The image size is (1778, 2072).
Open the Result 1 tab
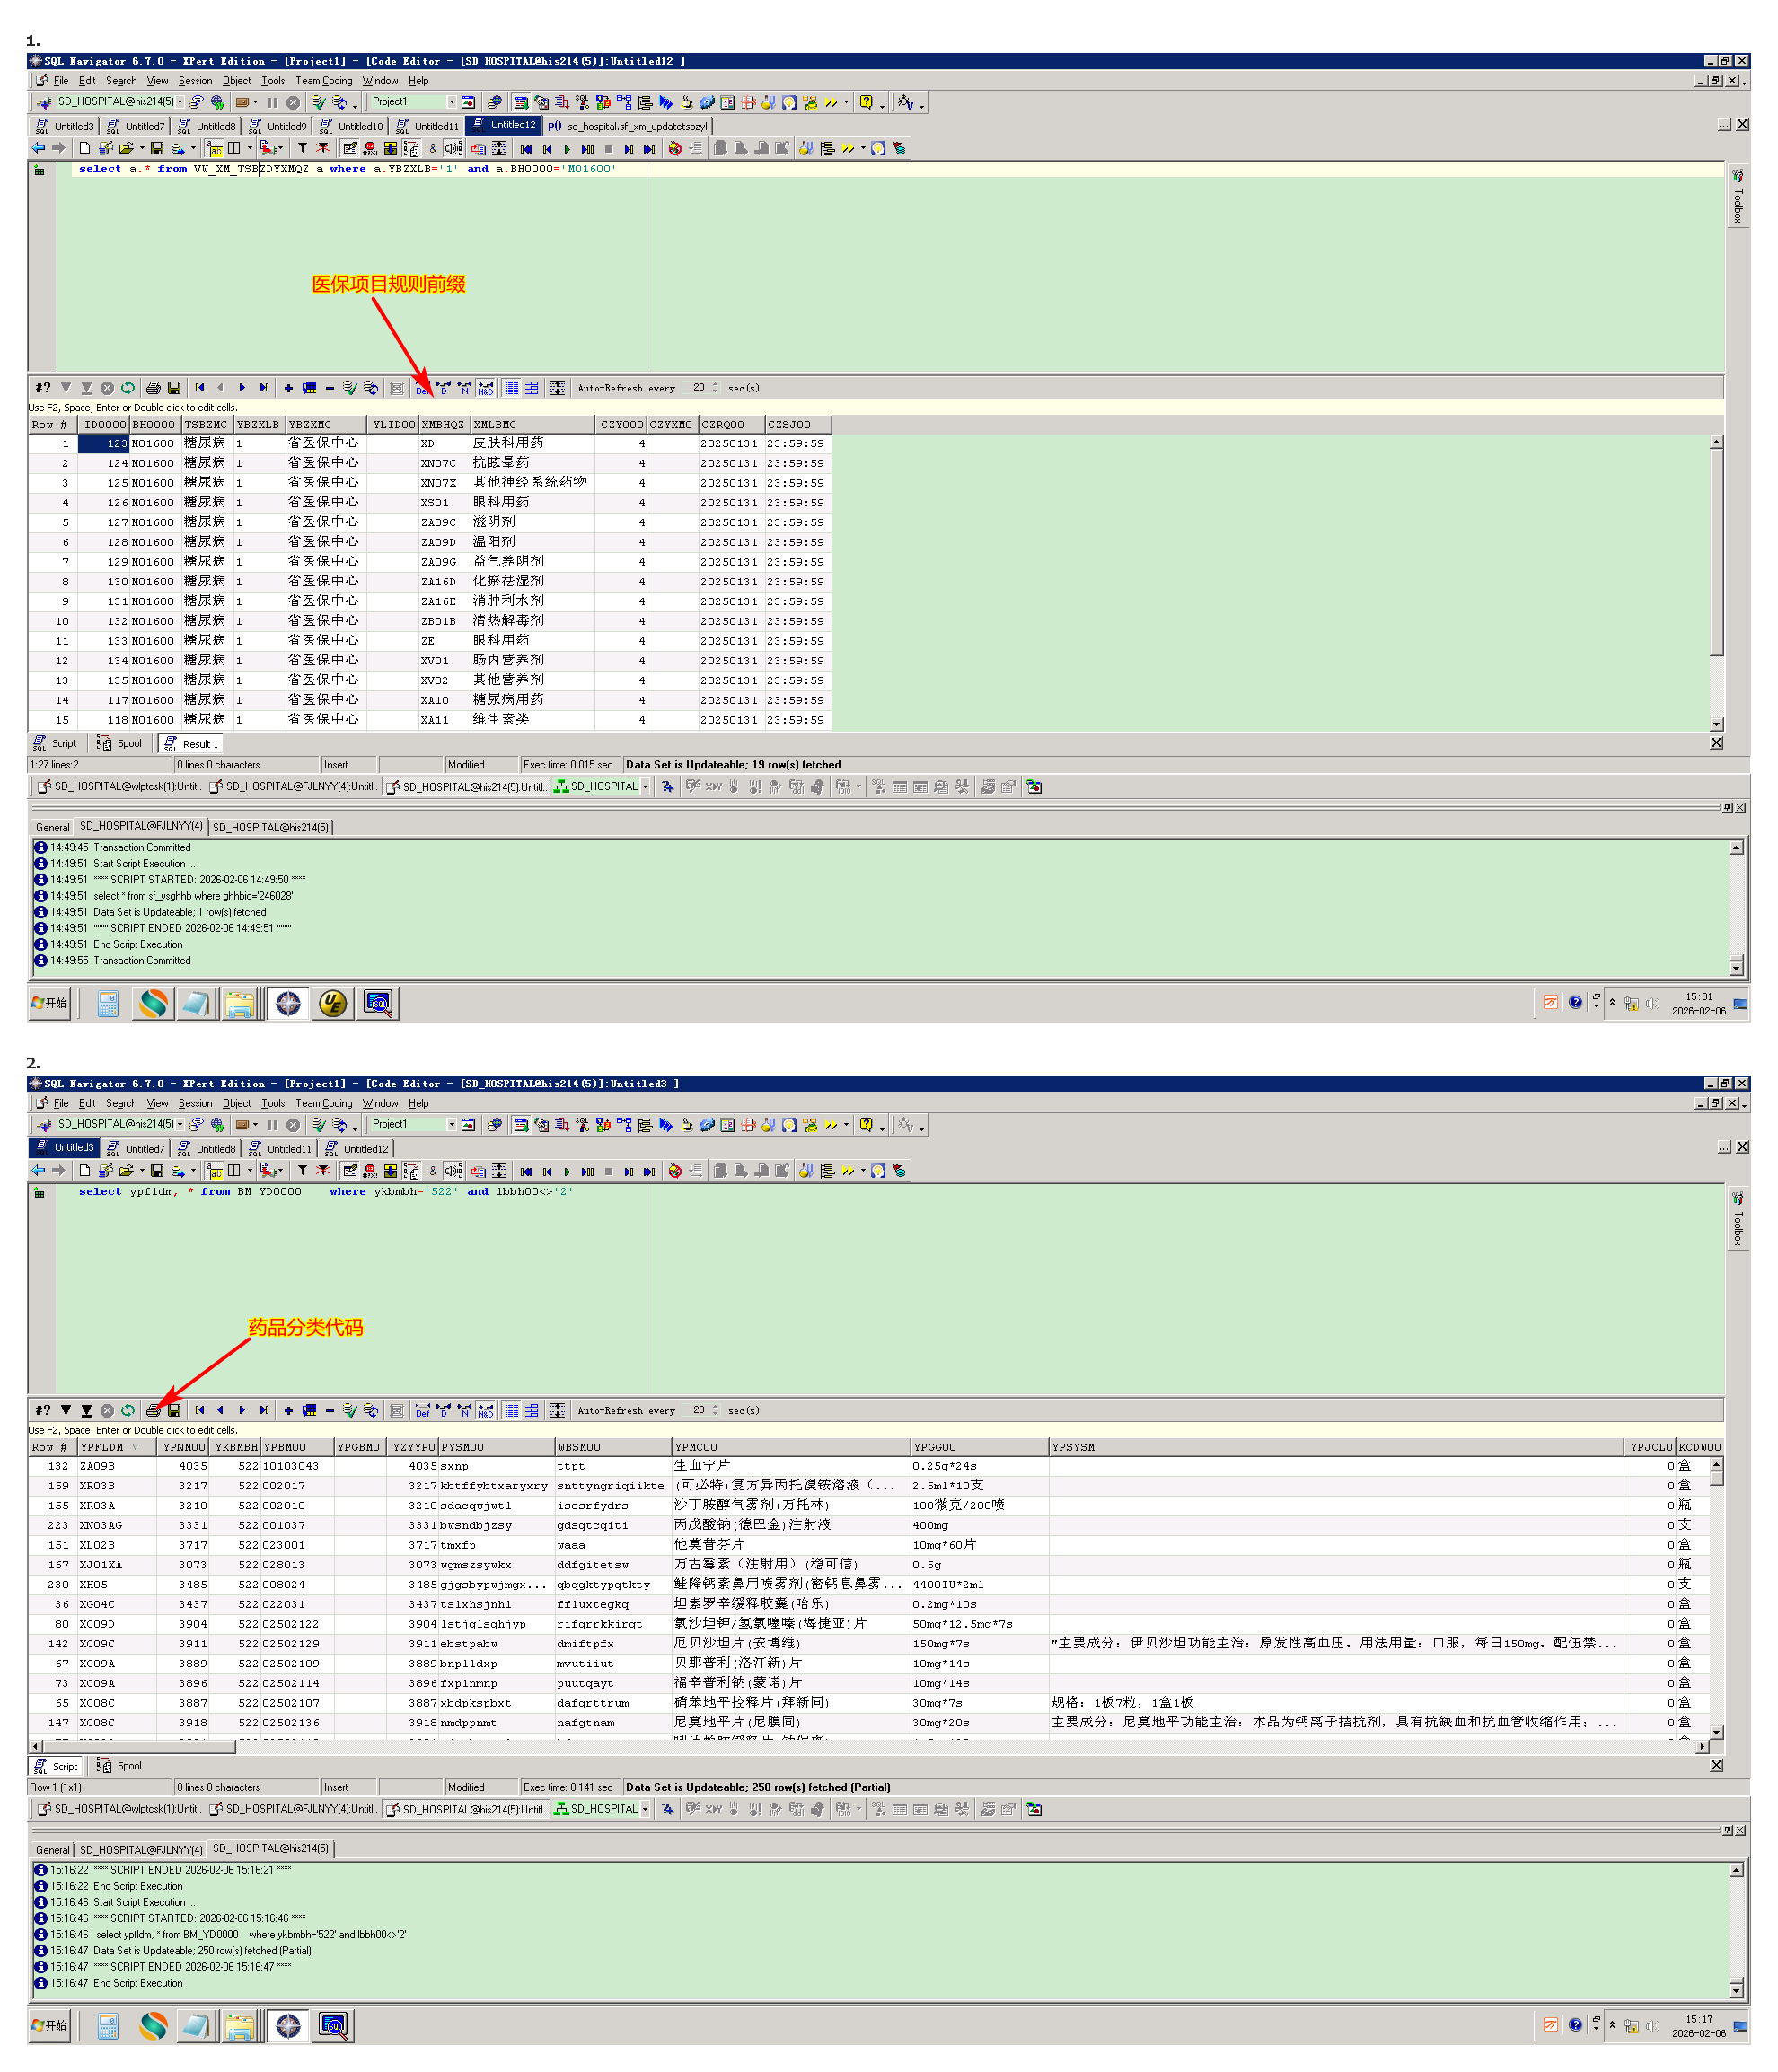coord(198,745)
